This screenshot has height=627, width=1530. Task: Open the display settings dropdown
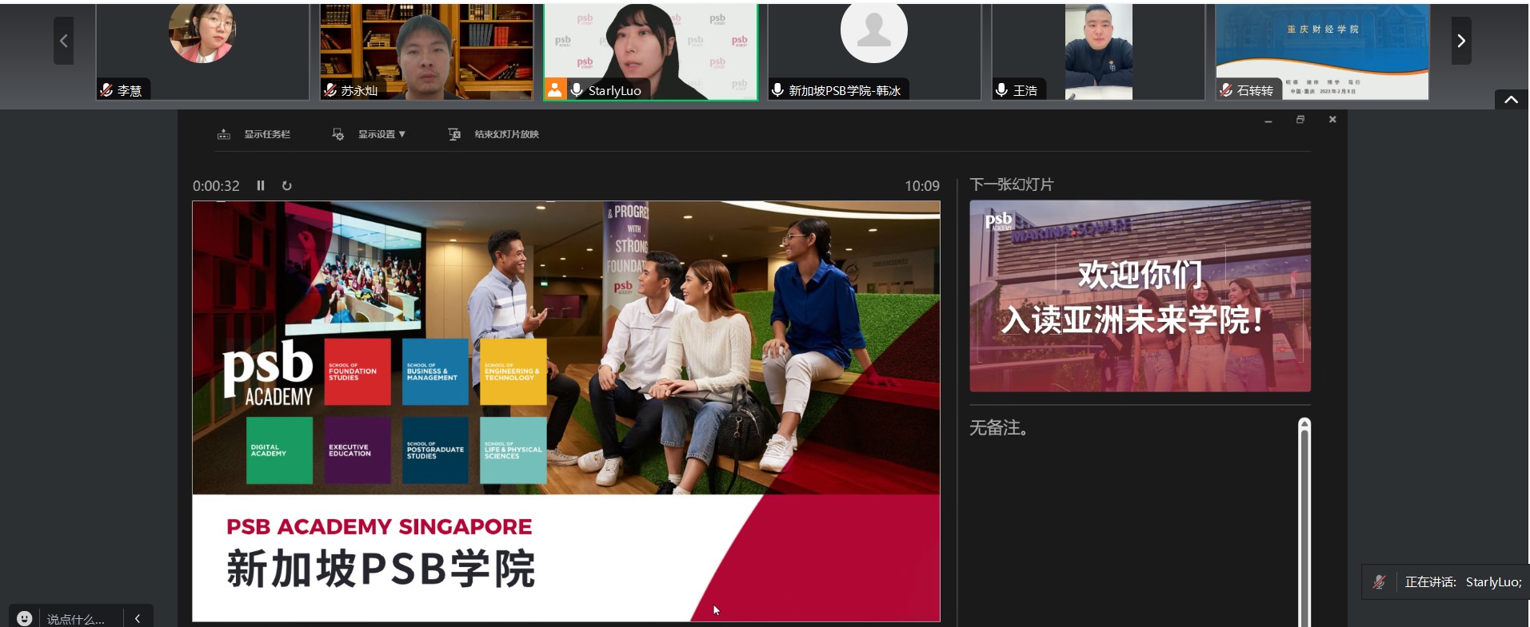tap(381, 134)
